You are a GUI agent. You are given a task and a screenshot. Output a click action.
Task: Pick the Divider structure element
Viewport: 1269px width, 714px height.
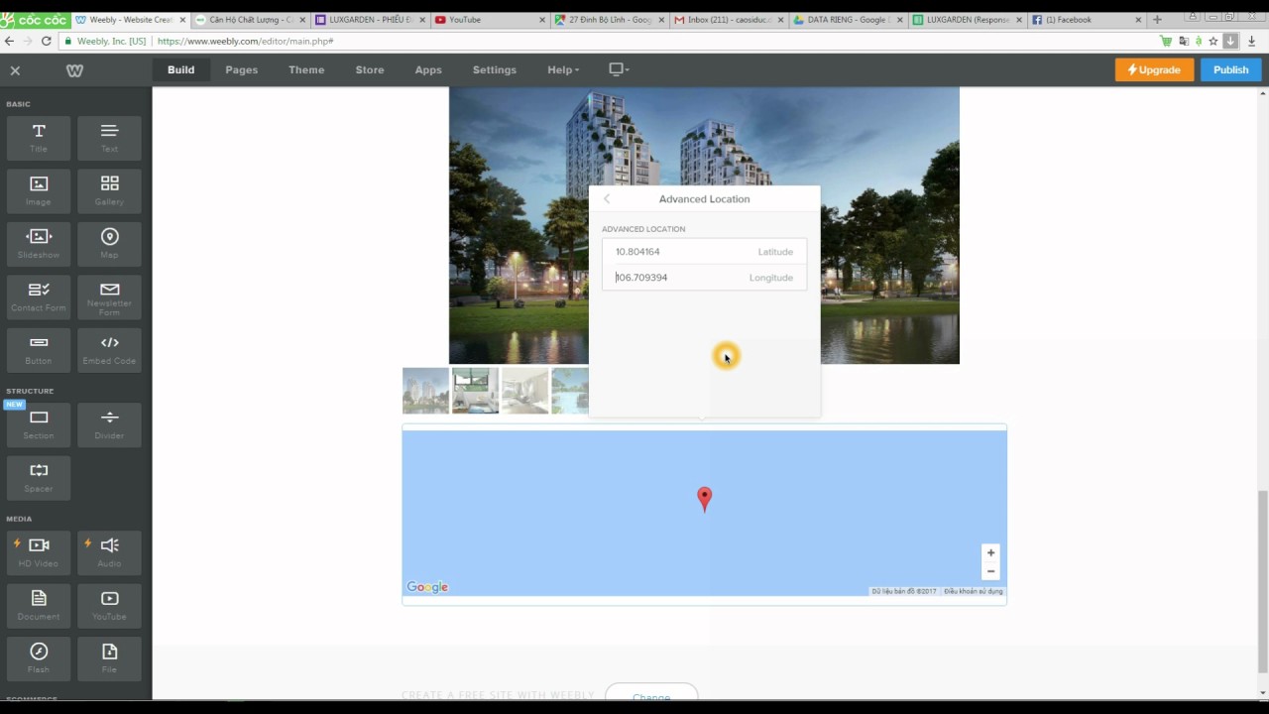tap(109, 418)
